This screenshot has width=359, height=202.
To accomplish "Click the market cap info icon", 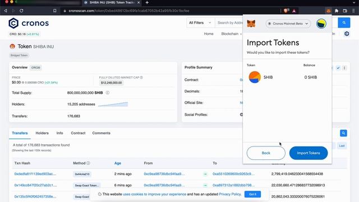I will pyautogui.click(x=141, y=77).
